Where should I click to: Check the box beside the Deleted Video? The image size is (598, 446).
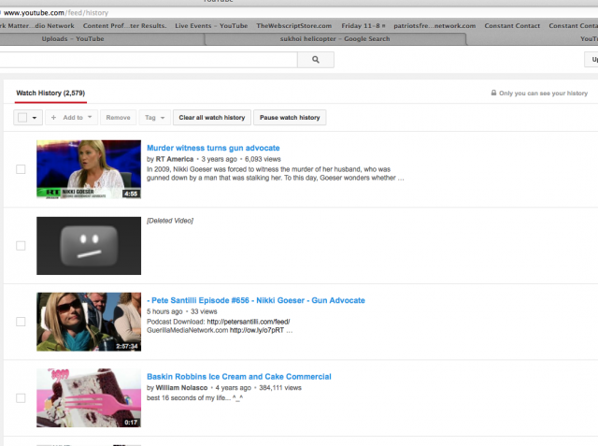21,245
